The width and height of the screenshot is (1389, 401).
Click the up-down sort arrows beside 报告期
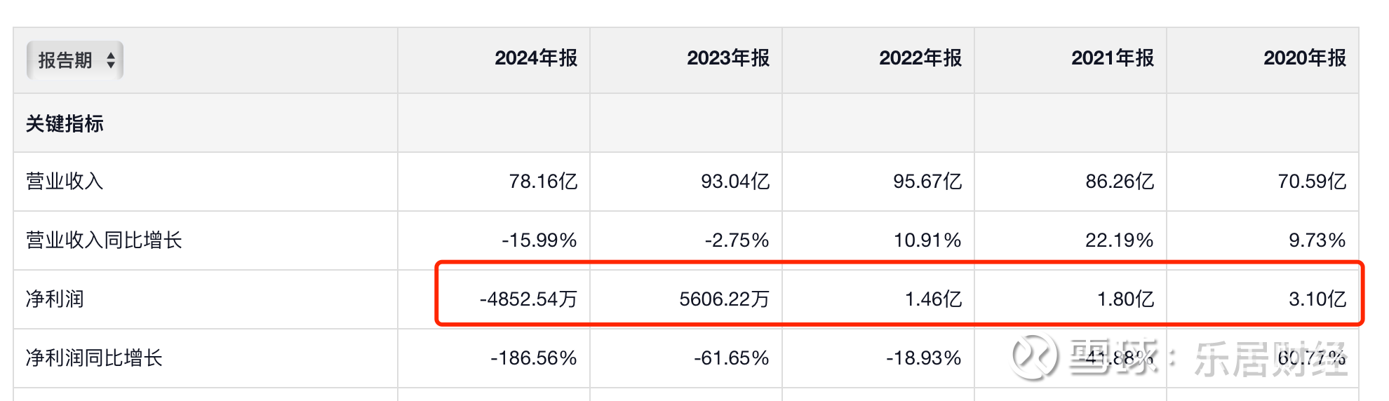pyautogui.click(x=111, y=60)
